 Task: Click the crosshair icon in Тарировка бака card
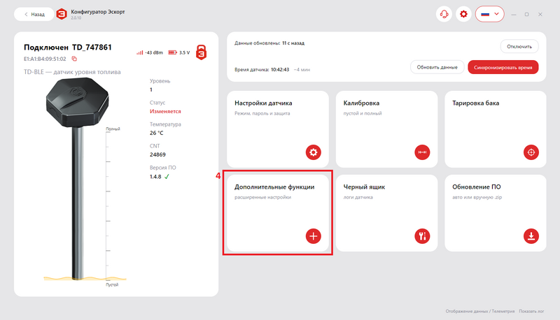tap(531, 152)
